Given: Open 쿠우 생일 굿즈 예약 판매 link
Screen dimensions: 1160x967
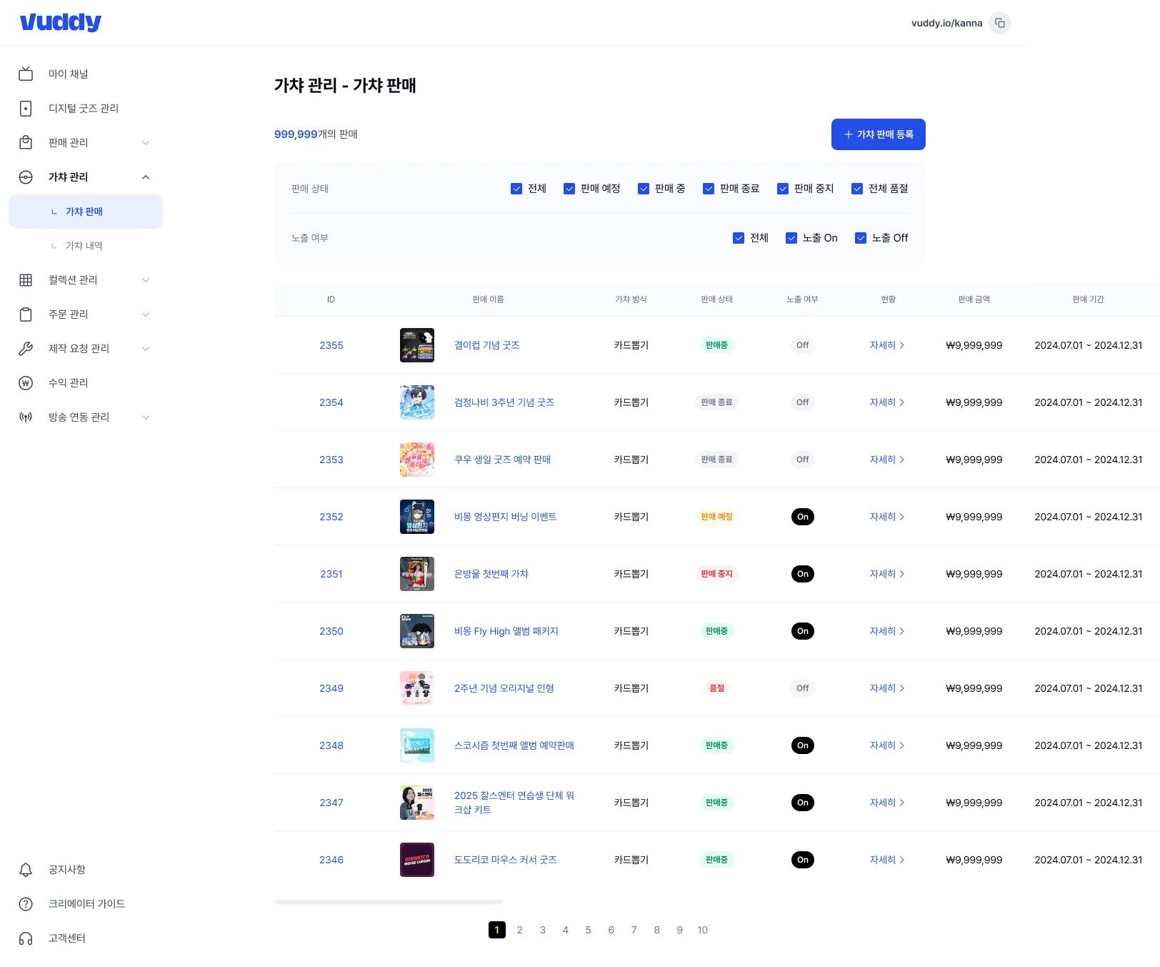Looking at the screenshot, I should [503, 460].
